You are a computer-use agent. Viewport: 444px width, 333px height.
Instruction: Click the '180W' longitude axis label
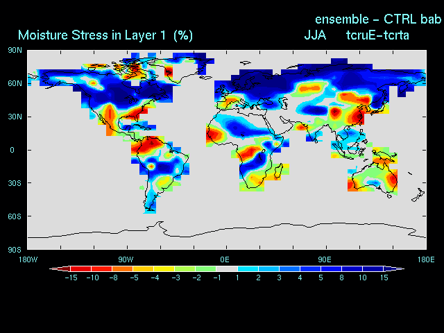point(28,259)
